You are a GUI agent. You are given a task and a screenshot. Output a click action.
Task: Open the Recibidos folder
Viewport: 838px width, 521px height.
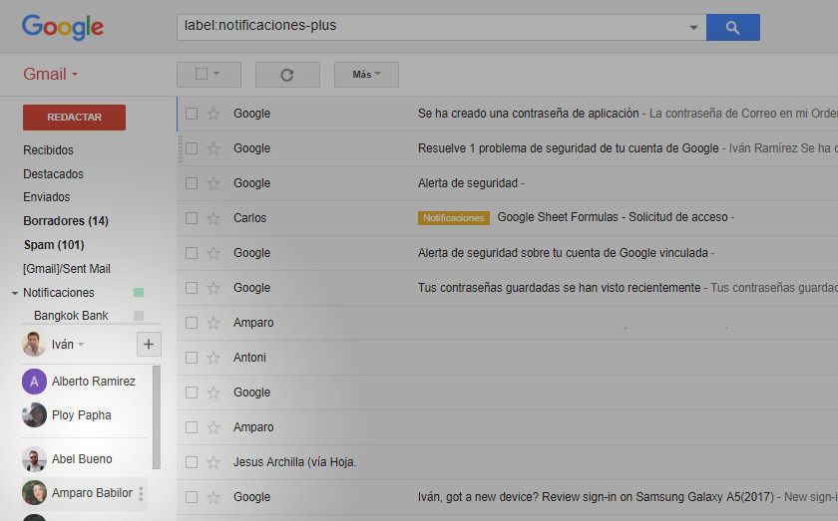48,150
